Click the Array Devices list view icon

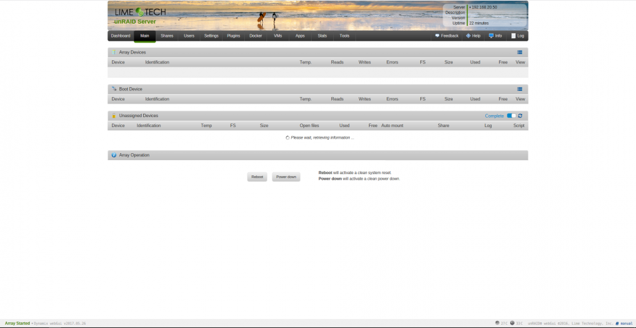pos(520,52)
